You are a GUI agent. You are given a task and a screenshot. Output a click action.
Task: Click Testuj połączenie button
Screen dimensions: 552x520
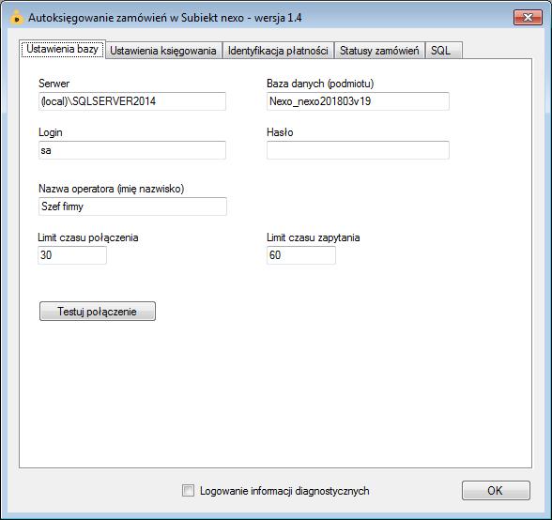[x=98, y=312]
